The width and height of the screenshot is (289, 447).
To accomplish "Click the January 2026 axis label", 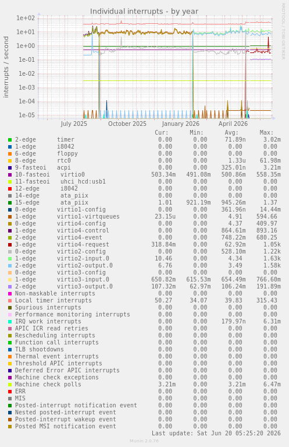I will tap(181, 124).
